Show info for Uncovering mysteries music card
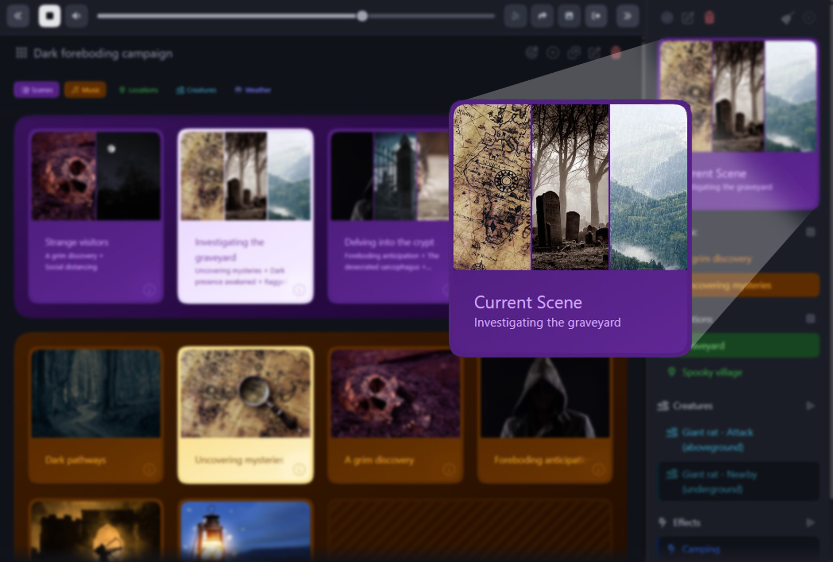 299,470
